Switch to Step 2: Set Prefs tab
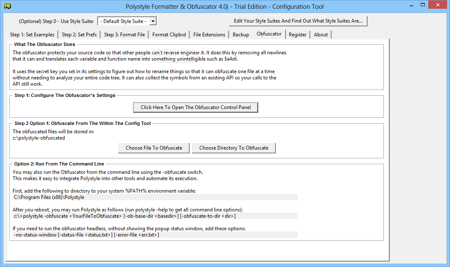Image resolution: width=450 pixels, height=267 pixels. 79,35
